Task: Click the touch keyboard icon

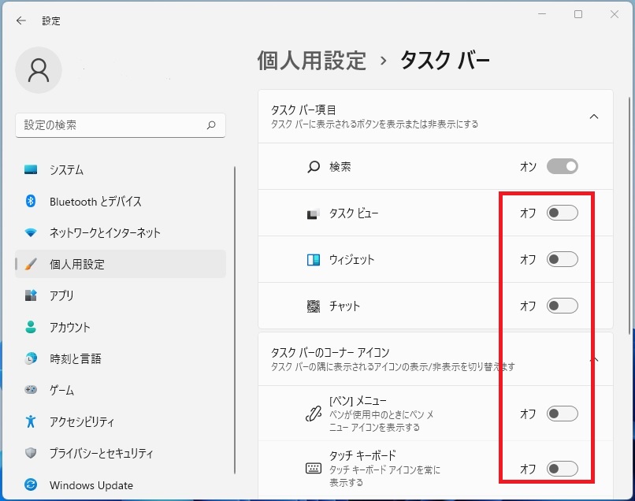Action: pos(314,469)
